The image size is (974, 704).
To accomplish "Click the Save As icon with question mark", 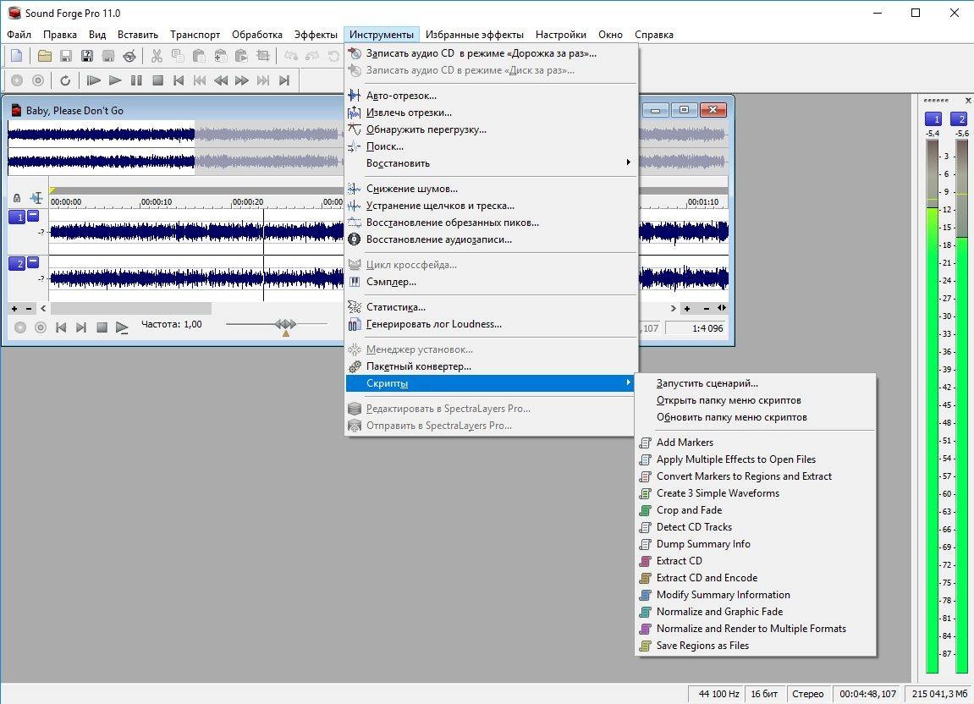I will pos(87,56).
